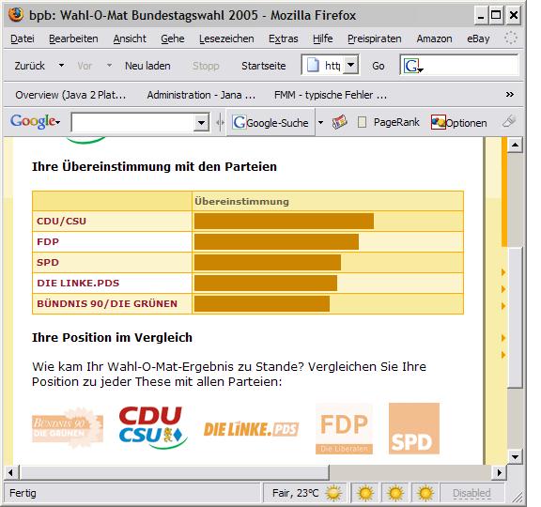Click the horizontal scrollbar thumb
Image resolution: width=541 pixels, height=507 pixels.
tap(175, 472)
